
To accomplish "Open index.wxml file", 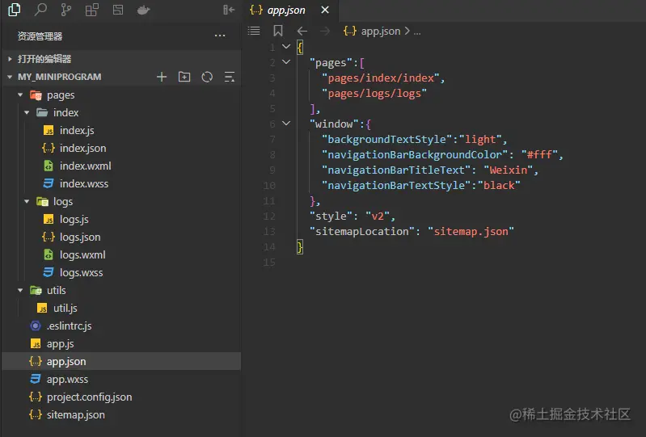I will [85, 166].
